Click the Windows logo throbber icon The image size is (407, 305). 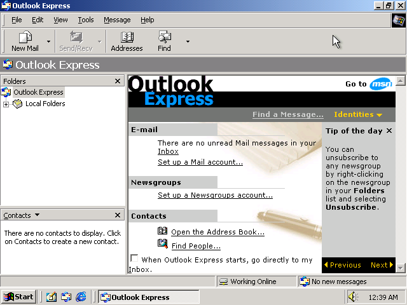398,20
